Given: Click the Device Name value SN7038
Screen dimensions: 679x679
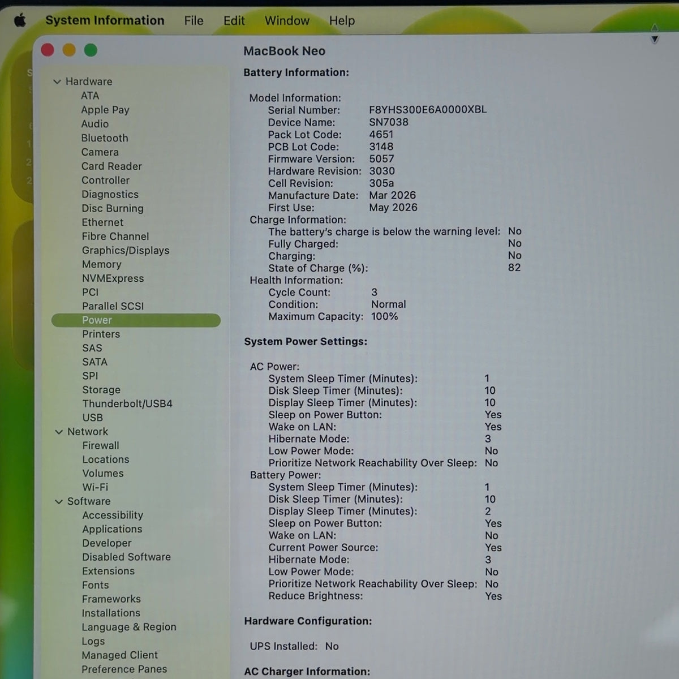Looking at the screenshot, I should [389, 122].
